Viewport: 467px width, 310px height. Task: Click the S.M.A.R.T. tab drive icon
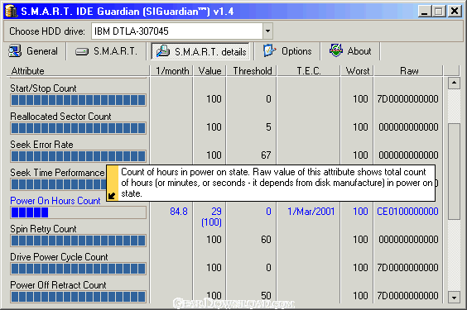pyautogui.click(x=82, y=52)
